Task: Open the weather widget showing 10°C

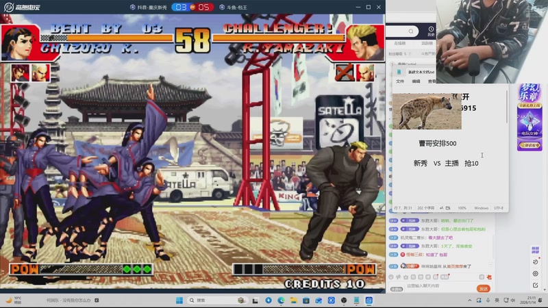Action: tap(14, 300)
